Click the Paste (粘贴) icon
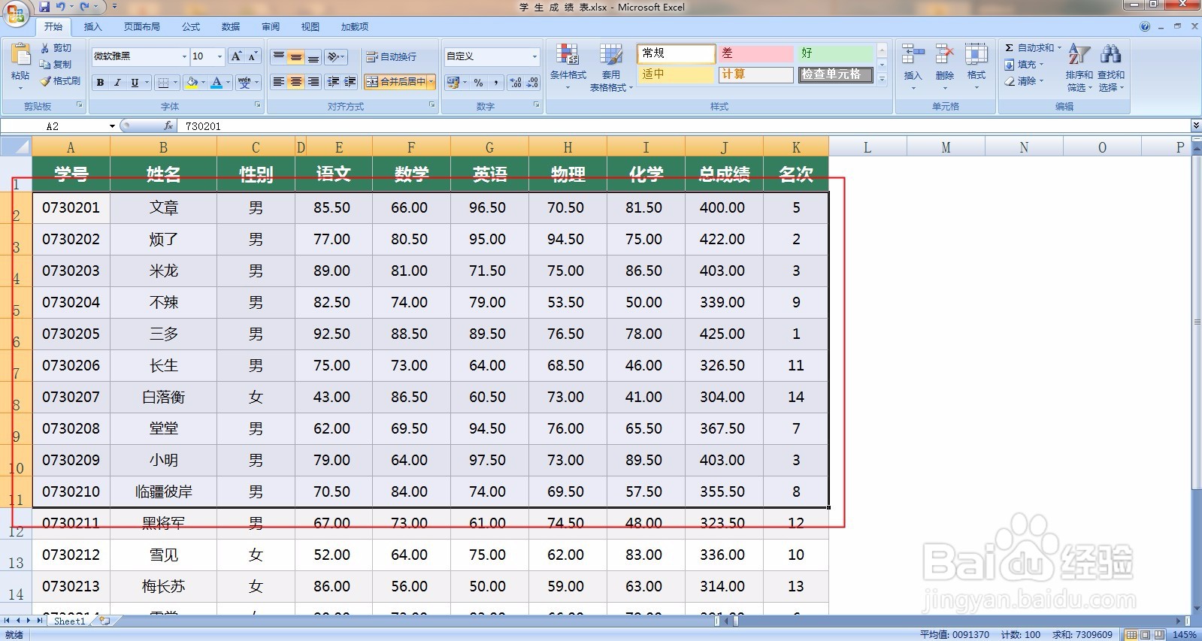This screenshot has width=1202, height=641. click(20, 56)
